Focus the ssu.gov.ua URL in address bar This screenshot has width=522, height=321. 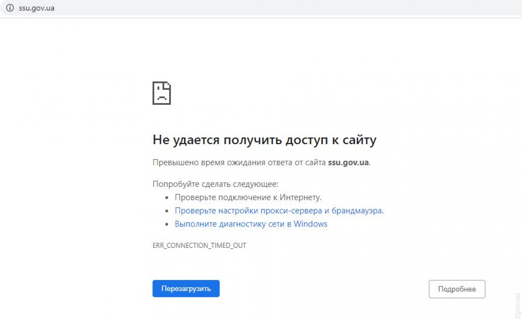(37, 8)
